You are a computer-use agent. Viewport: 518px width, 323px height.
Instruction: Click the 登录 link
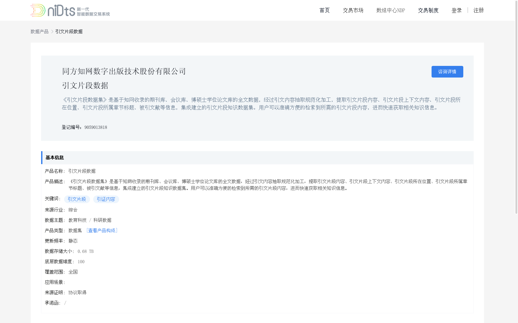456,10
